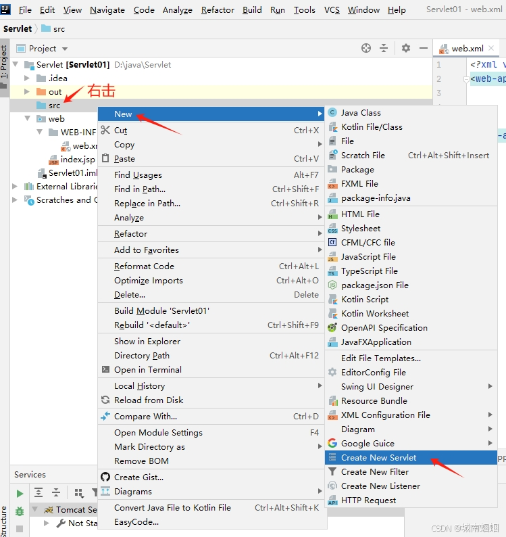Click the locate/select opened file crosshair icon

[366, 48]
